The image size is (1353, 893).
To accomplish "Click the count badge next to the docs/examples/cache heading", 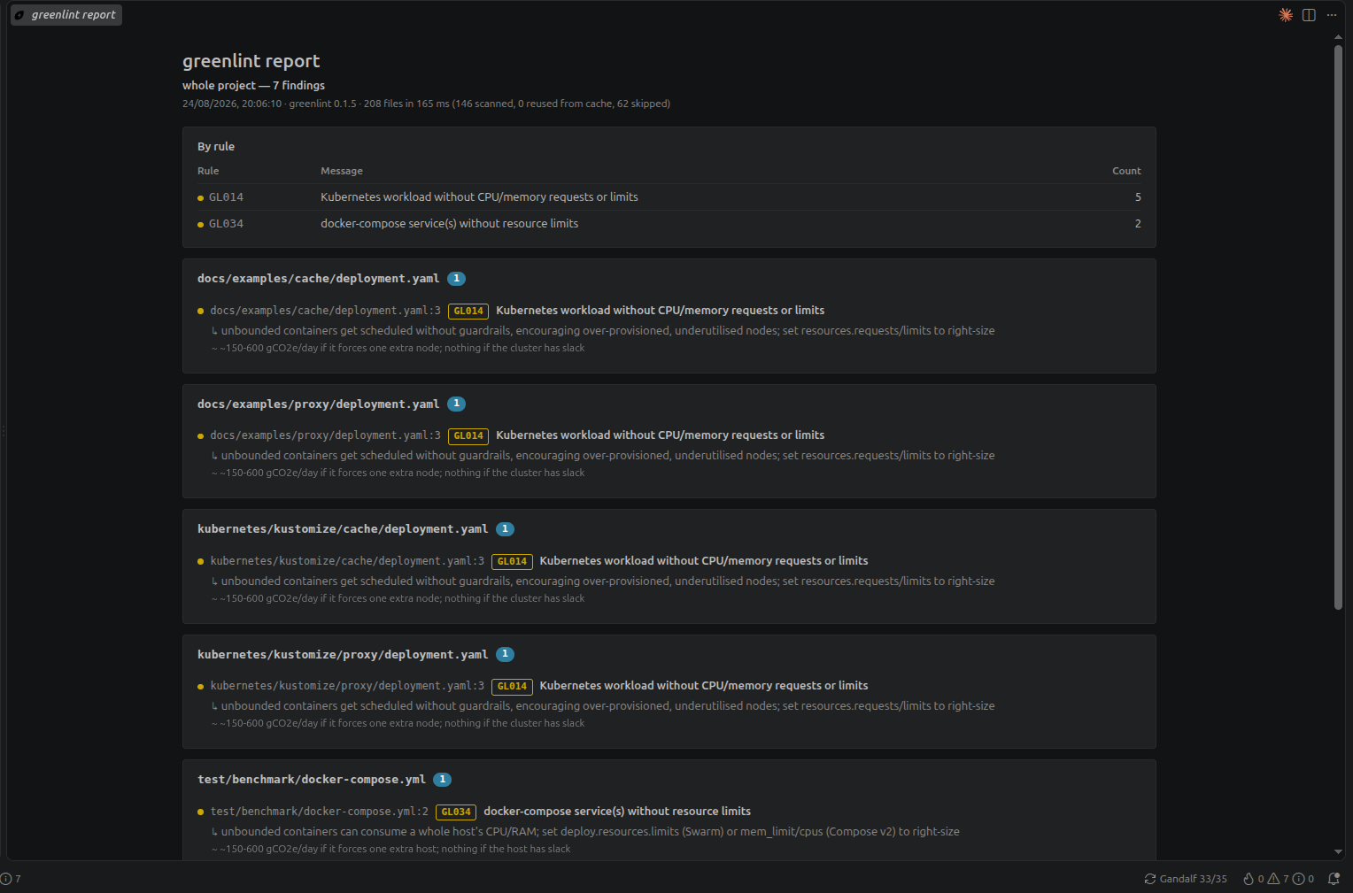I will (x=456, y=279).
